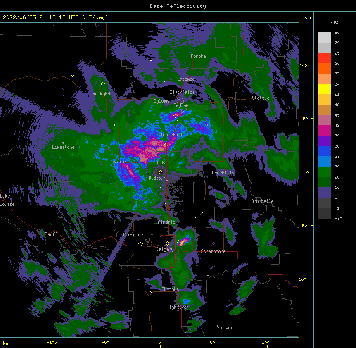Click the 100 tick label on right axis
The width and height of the screenshot is (356, 348).
point(303,65)
